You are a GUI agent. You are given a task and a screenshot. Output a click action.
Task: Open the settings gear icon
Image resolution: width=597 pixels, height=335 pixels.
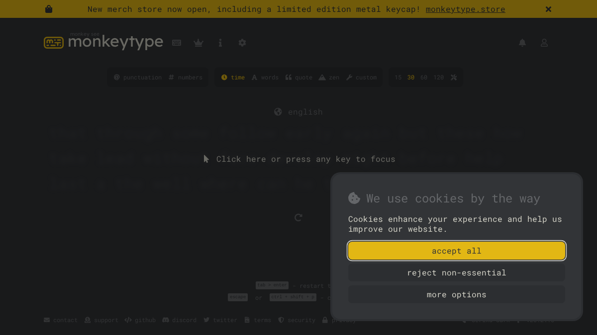[242, 43]
